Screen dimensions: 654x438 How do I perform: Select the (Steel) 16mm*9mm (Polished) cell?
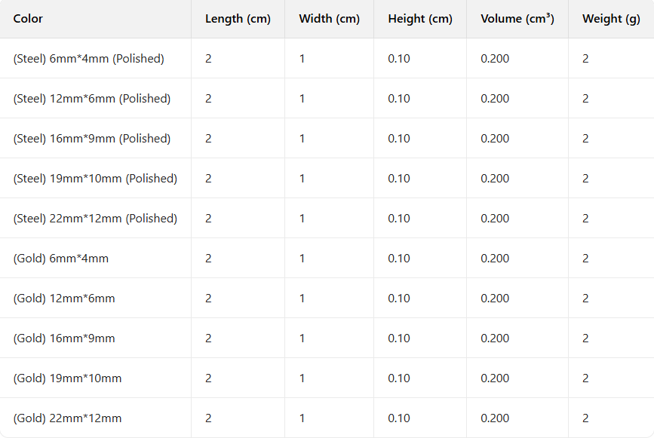(x=91, y=139)
